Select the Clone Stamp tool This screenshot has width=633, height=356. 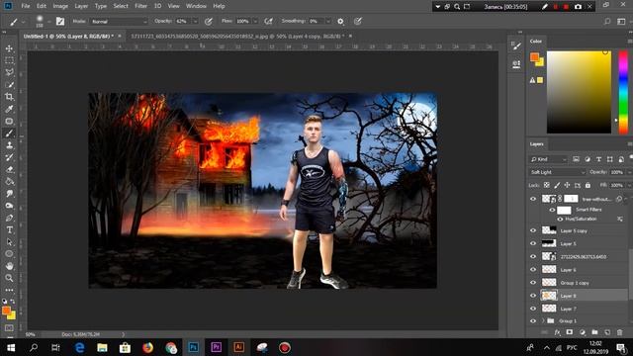pyautogui.click(x=9, y=145)
